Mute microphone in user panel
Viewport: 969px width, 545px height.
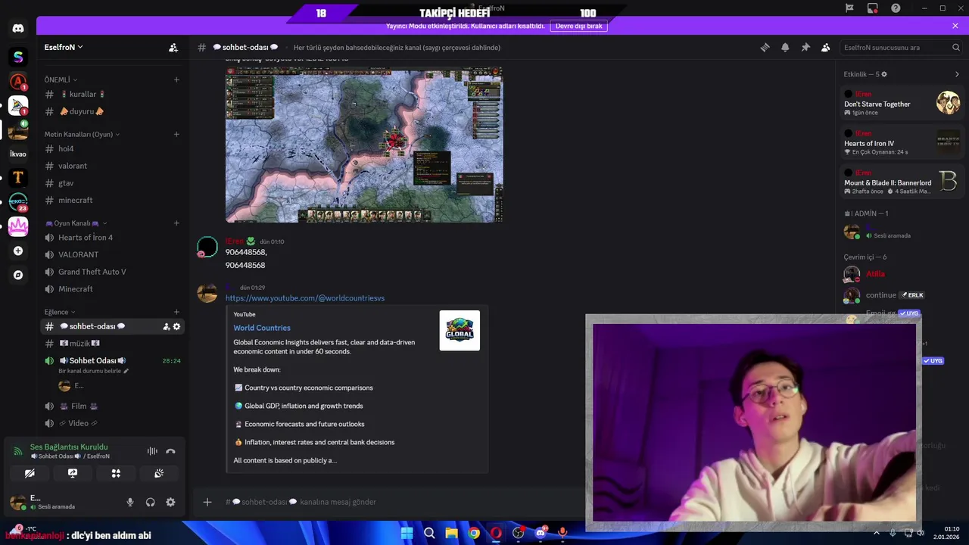click(130, 502)
